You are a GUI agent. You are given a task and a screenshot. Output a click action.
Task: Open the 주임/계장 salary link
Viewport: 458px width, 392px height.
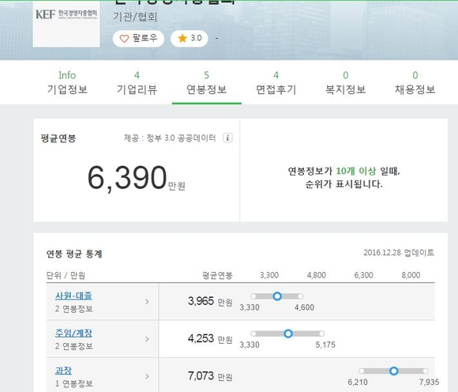click(73, 333)
